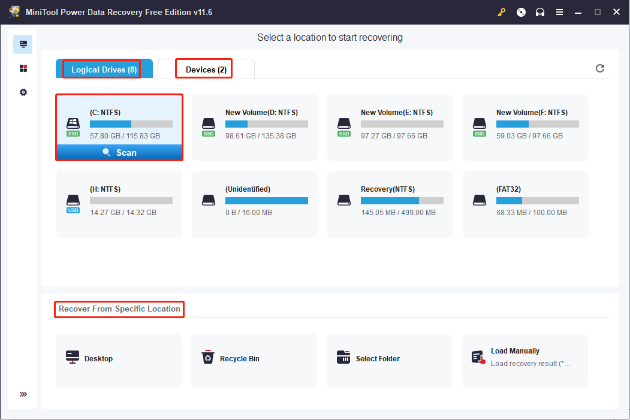Click the key register icon in title bar
Image resolution: width=630 pixels, height=420 pixels.
[x=501, y=12]
